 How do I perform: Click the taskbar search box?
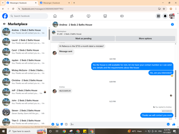click(27, 131)
